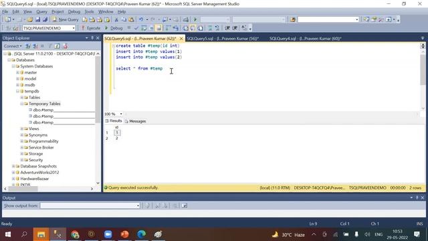Screen dimensions: 428x241
Task: Open the Edit menu
Action: coord(16,11)
